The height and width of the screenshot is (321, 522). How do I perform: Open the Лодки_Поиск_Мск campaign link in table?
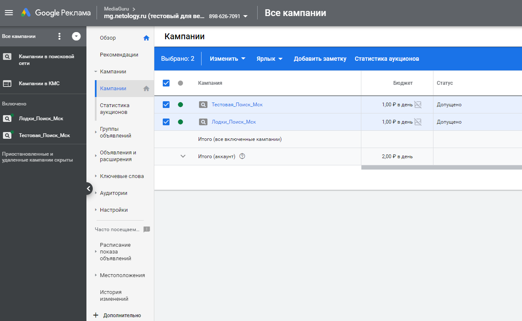[234, 122]
